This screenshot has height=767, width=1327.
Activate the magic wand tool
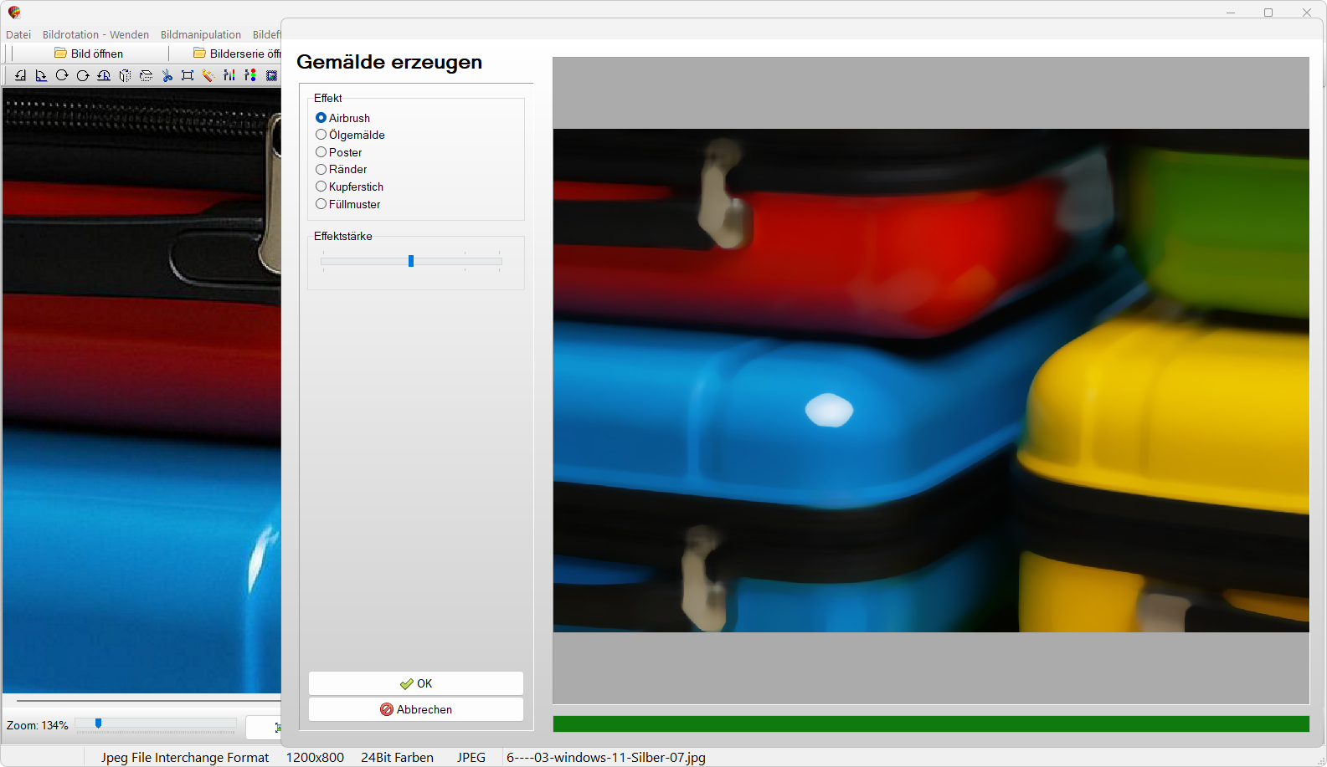[x=208, y=75]
